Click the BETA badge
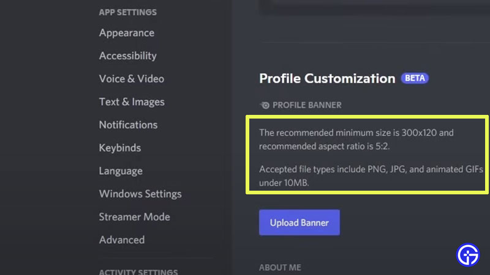Screen dimensions: 490x275 click(415, 78)
